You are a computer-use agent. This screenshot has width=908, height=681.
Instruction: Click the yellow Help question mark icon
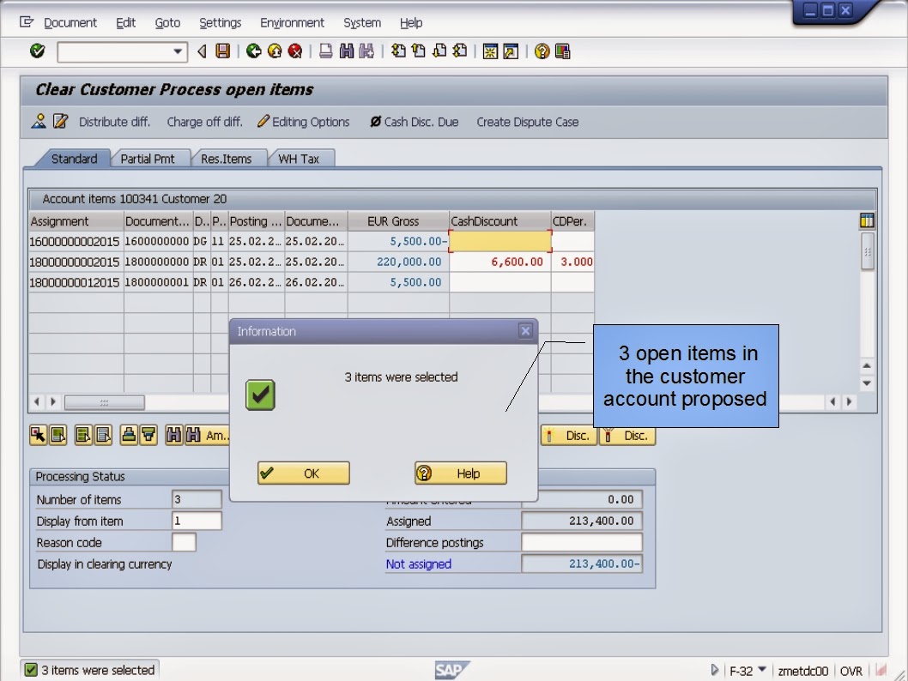(542, 51)
